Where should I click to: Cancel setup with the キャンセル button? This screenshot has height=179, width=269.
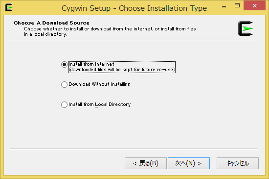point(238,163)
